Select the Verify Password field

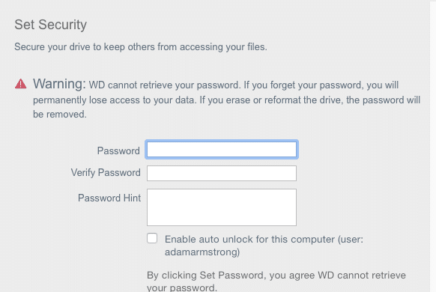(222, 174)
